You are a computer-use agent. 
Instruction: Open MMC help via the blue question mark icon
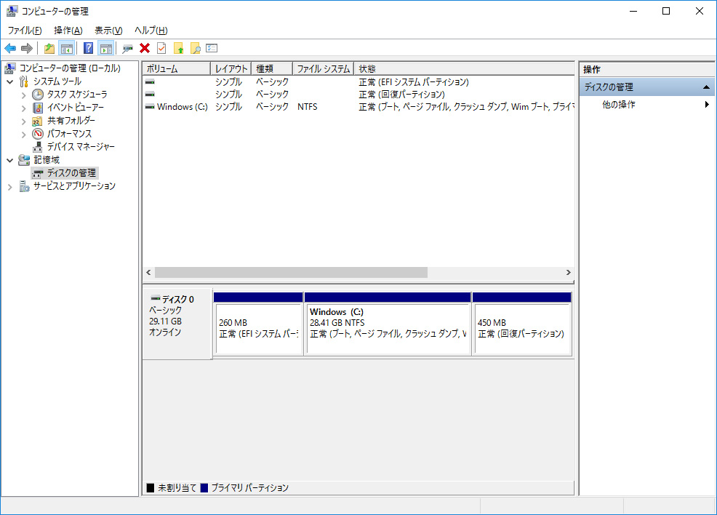point(89,48)
